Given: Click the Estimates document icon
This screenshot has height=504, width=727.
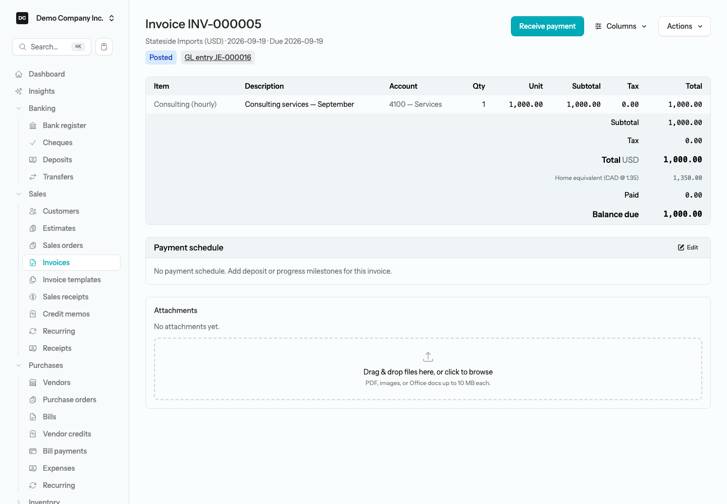Looking at the screenshot, I should (x=33, y=228).
